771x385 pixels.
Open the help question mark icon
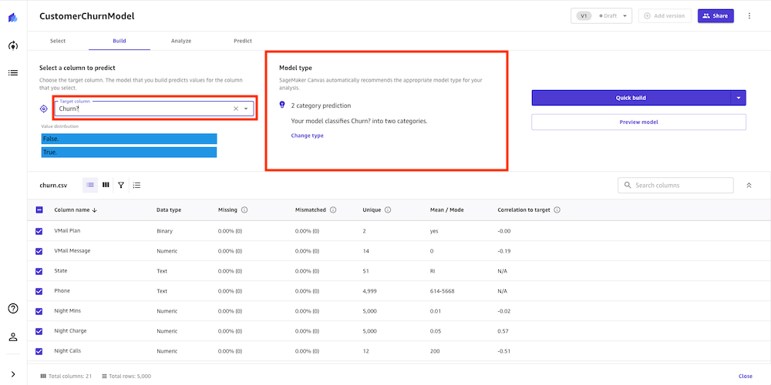click(13, 309)
